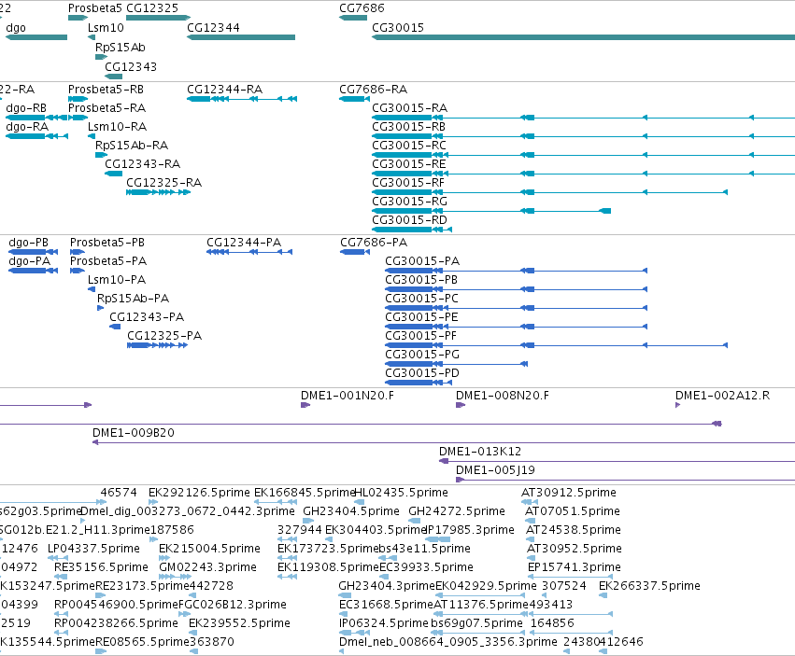The width and height of the screenshot is (795, 656).
Task: Select EST label HL02435.5prime
Action: point(401,493)
